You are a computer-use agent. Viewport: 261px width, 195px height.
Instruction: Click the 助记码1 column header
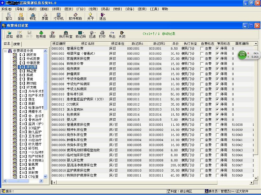click(138, 44)
